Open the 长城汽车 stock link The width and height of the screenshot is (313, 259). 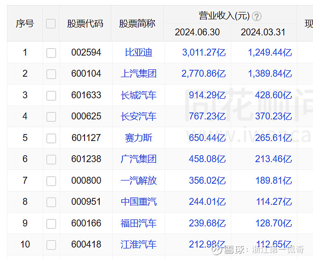138,95
